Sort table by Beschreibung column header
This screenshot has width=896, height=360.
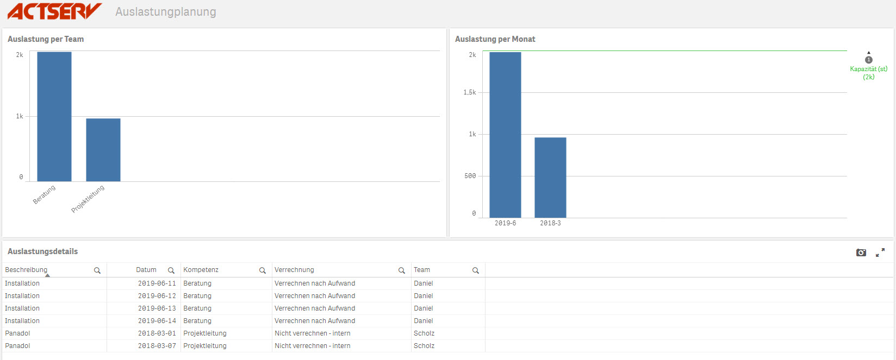tap(26, 270)
